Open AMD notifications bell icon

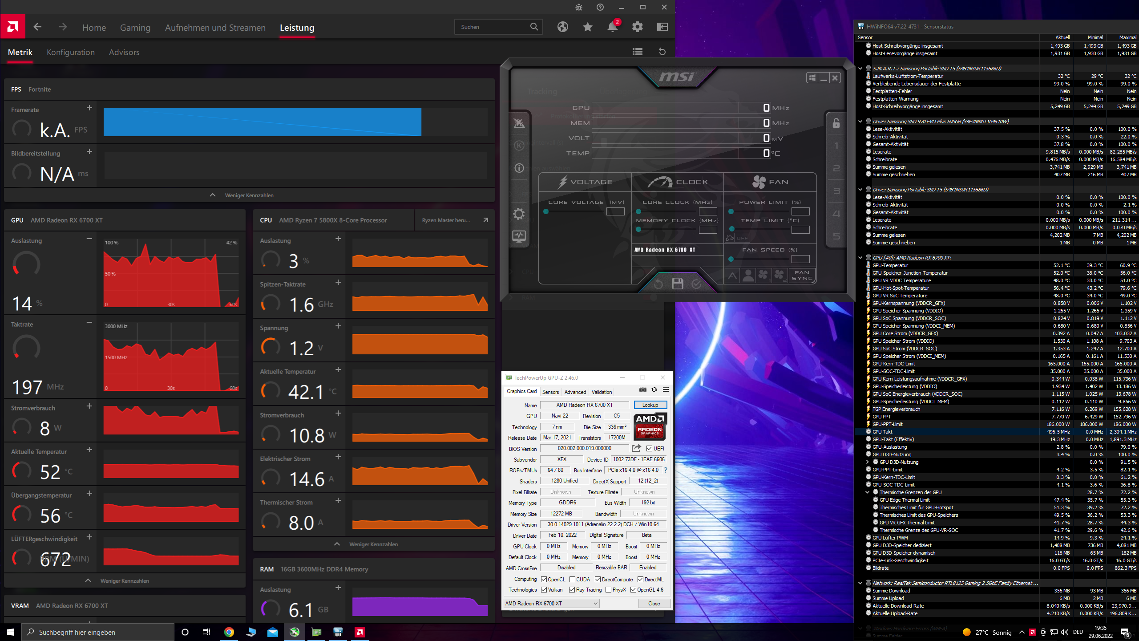click(612, 27)
